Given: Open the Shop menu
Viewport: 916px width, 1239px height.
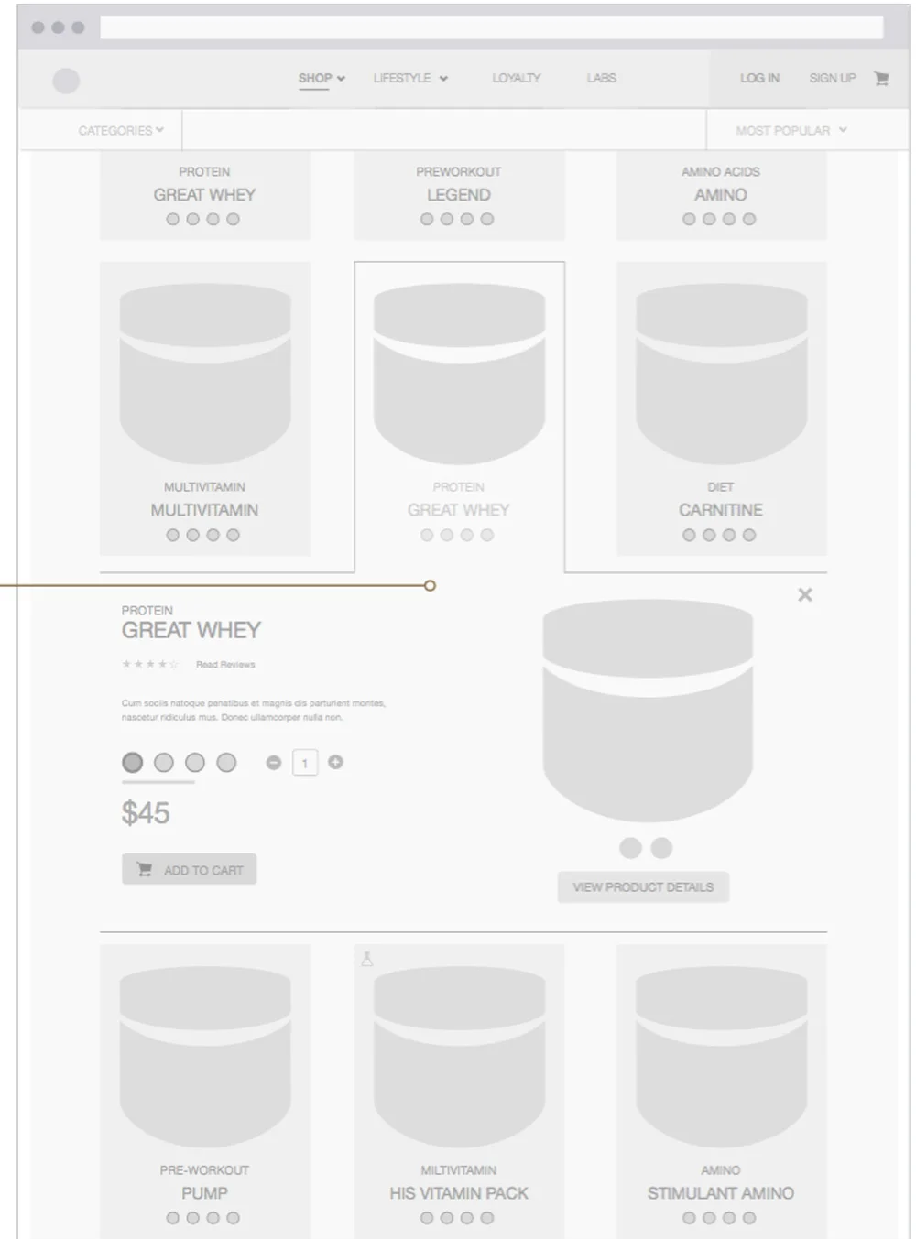Looking at the screenshot, I should (322, 79).
